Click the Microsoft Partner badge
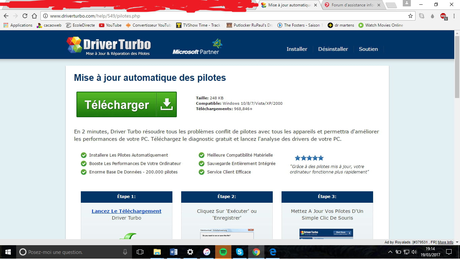This screenshot has width=460, height=260. coord(198,47)
